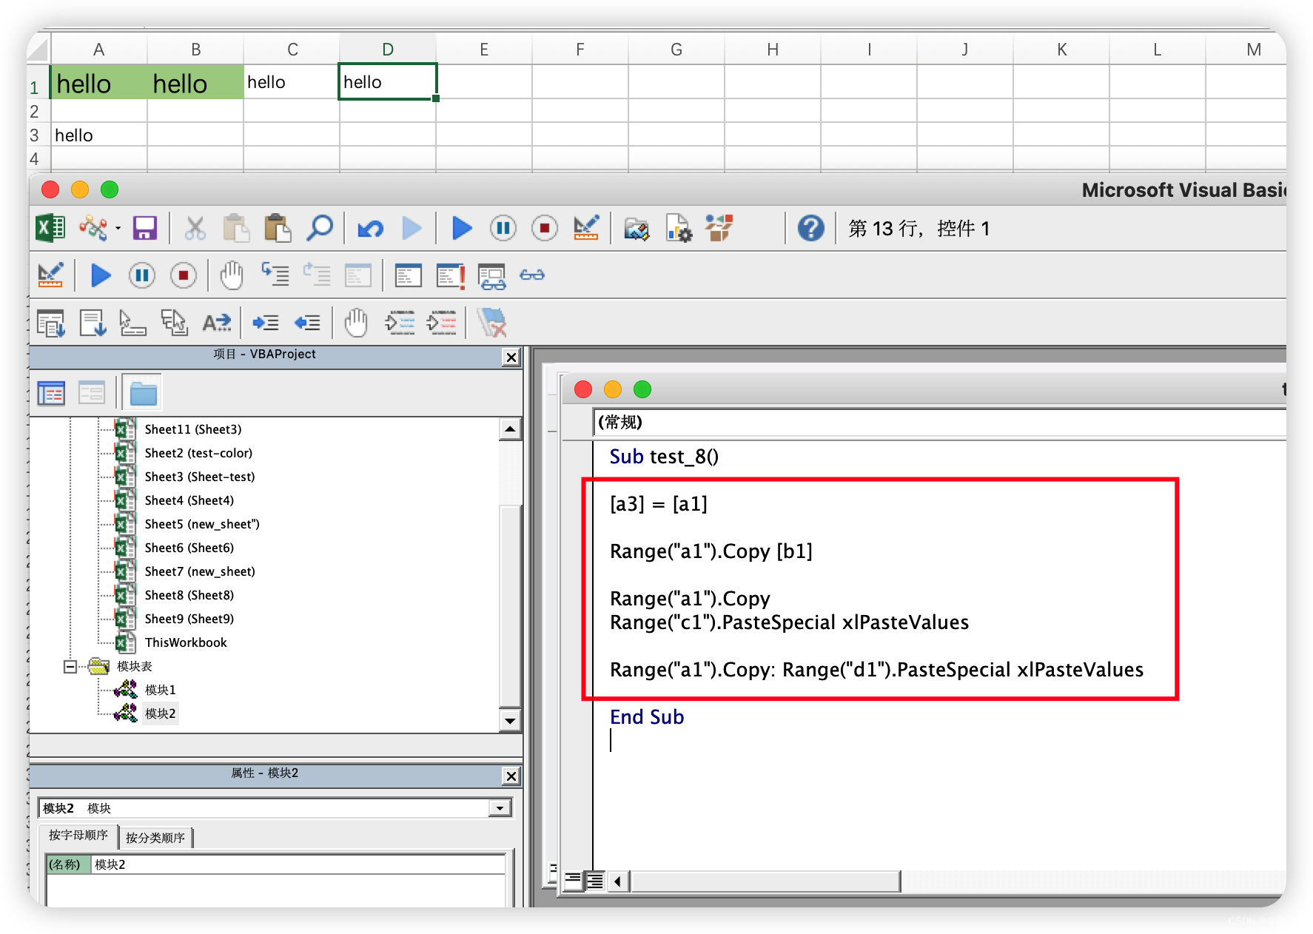Click the Insert UserForm icon
The width and height of the screenshot is (1313, 934).
[93, 228]
